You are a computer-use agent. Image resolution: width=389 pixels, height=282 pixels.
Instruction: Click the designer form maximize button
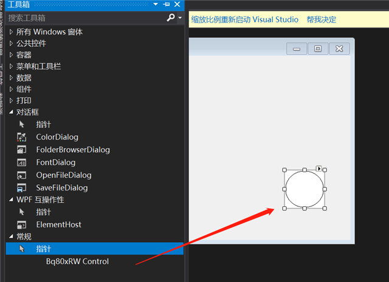click(x=318, y=49)
